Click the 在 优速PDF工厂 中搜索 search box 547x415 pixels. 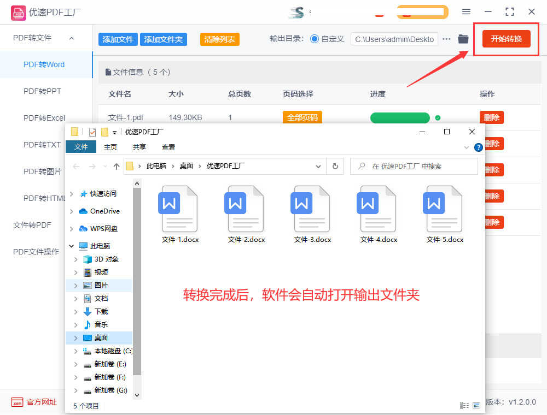click(x=414, y=167)
